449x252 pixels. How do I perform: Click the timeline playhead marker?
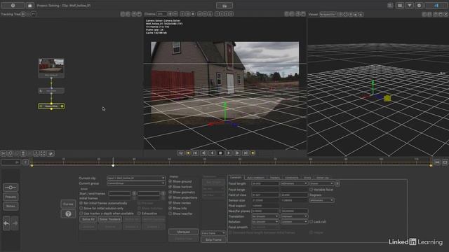pyautogui.click(x=113, y=165)
